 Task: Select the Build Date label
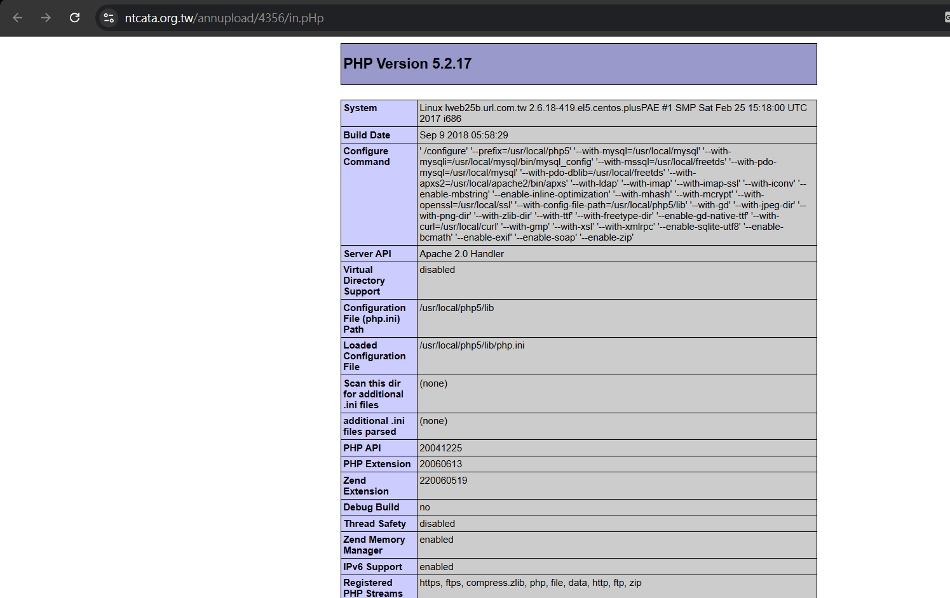(367, 135)
